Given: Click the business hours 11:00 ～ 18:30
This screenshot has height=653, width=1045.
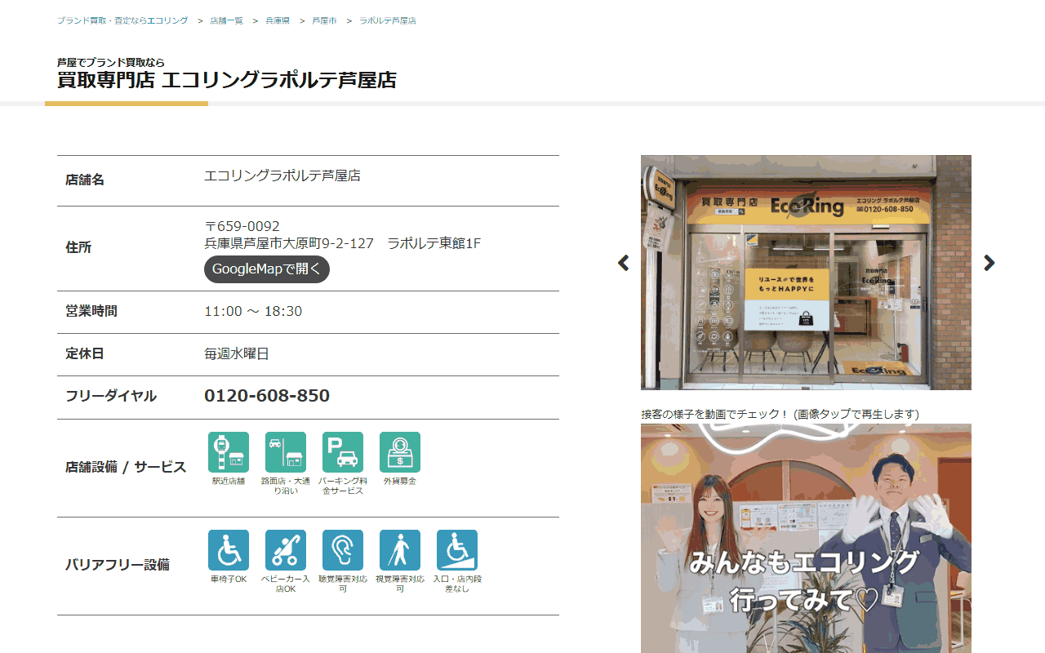Looking at the screenshot, I should pos(253,311).
